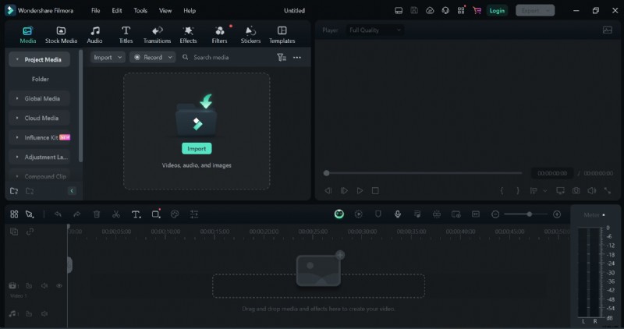Screen dimensions: 624x329
Task: Open the Stock Media tab
Action: tap(61, 34)
